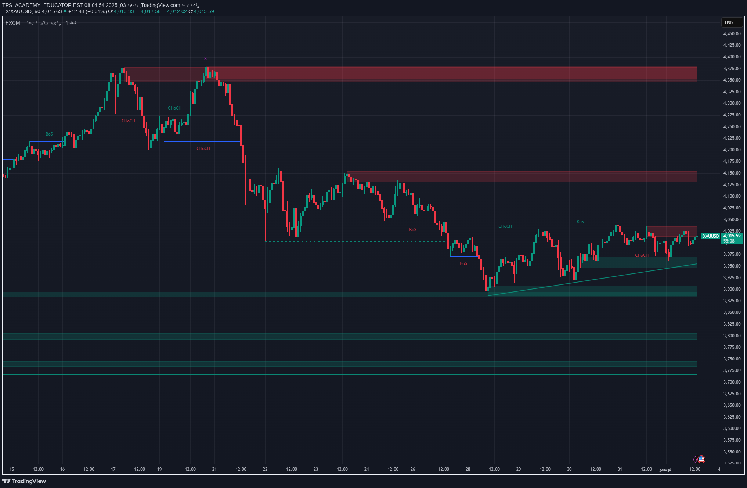
Task: Click the green BoS label at far left
Action: 49,134
